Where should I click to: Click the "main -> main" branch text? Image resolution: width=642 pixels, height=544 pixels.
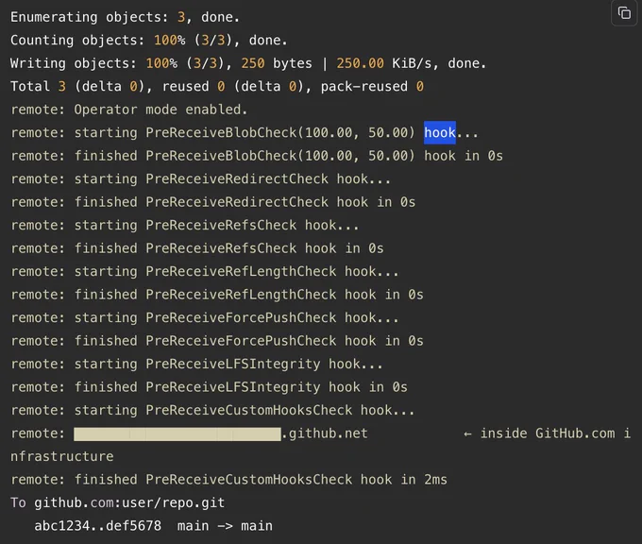coord(225,526)
